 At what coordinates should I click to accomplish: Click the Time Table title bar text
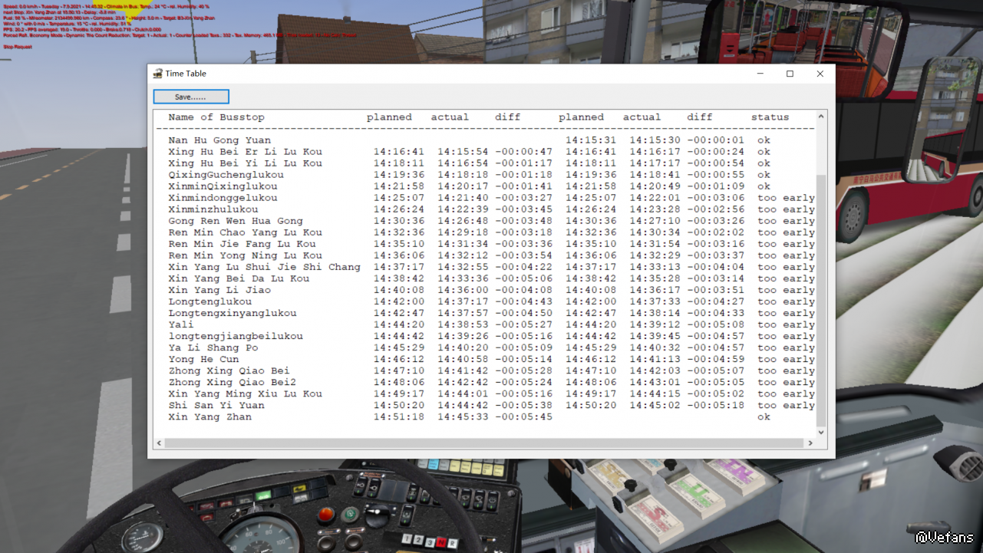(186, 74)
